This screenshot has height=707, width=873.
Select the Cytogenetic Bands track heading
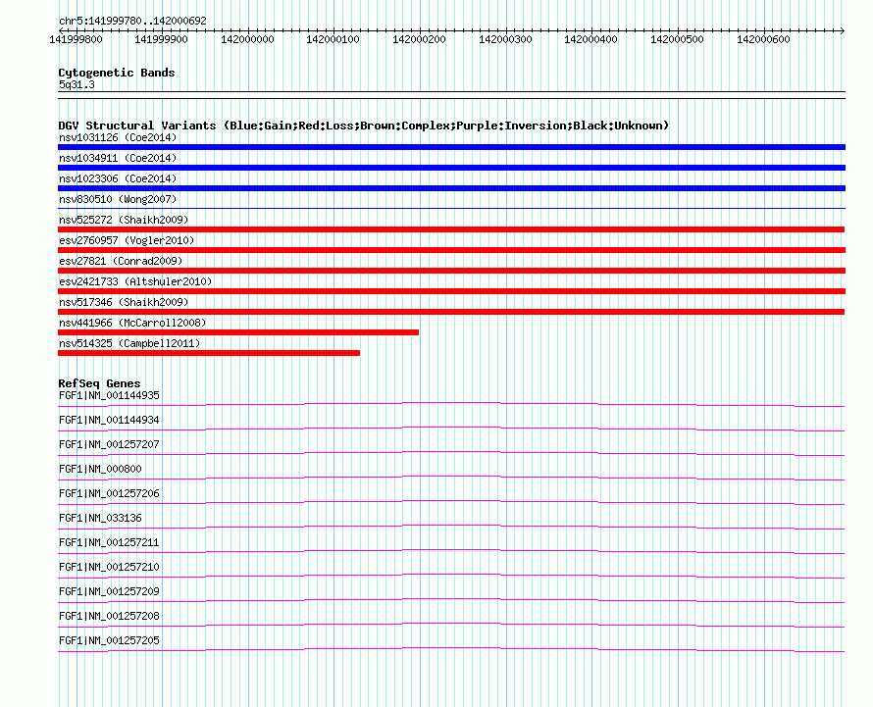click(x=117, y=73)
